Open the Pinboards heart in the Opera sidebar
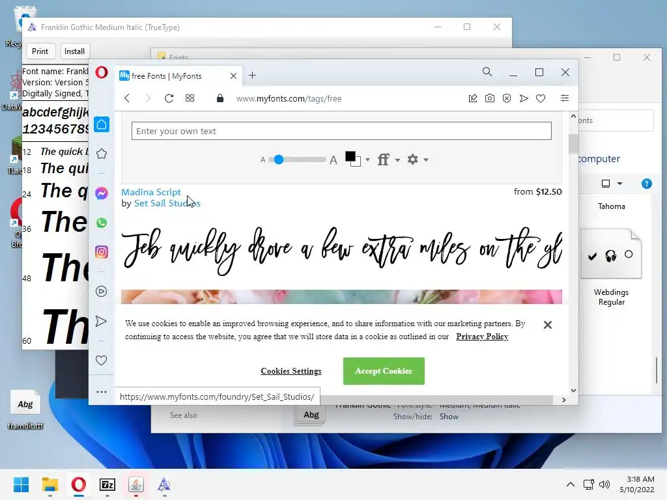 tap(102, 361)
